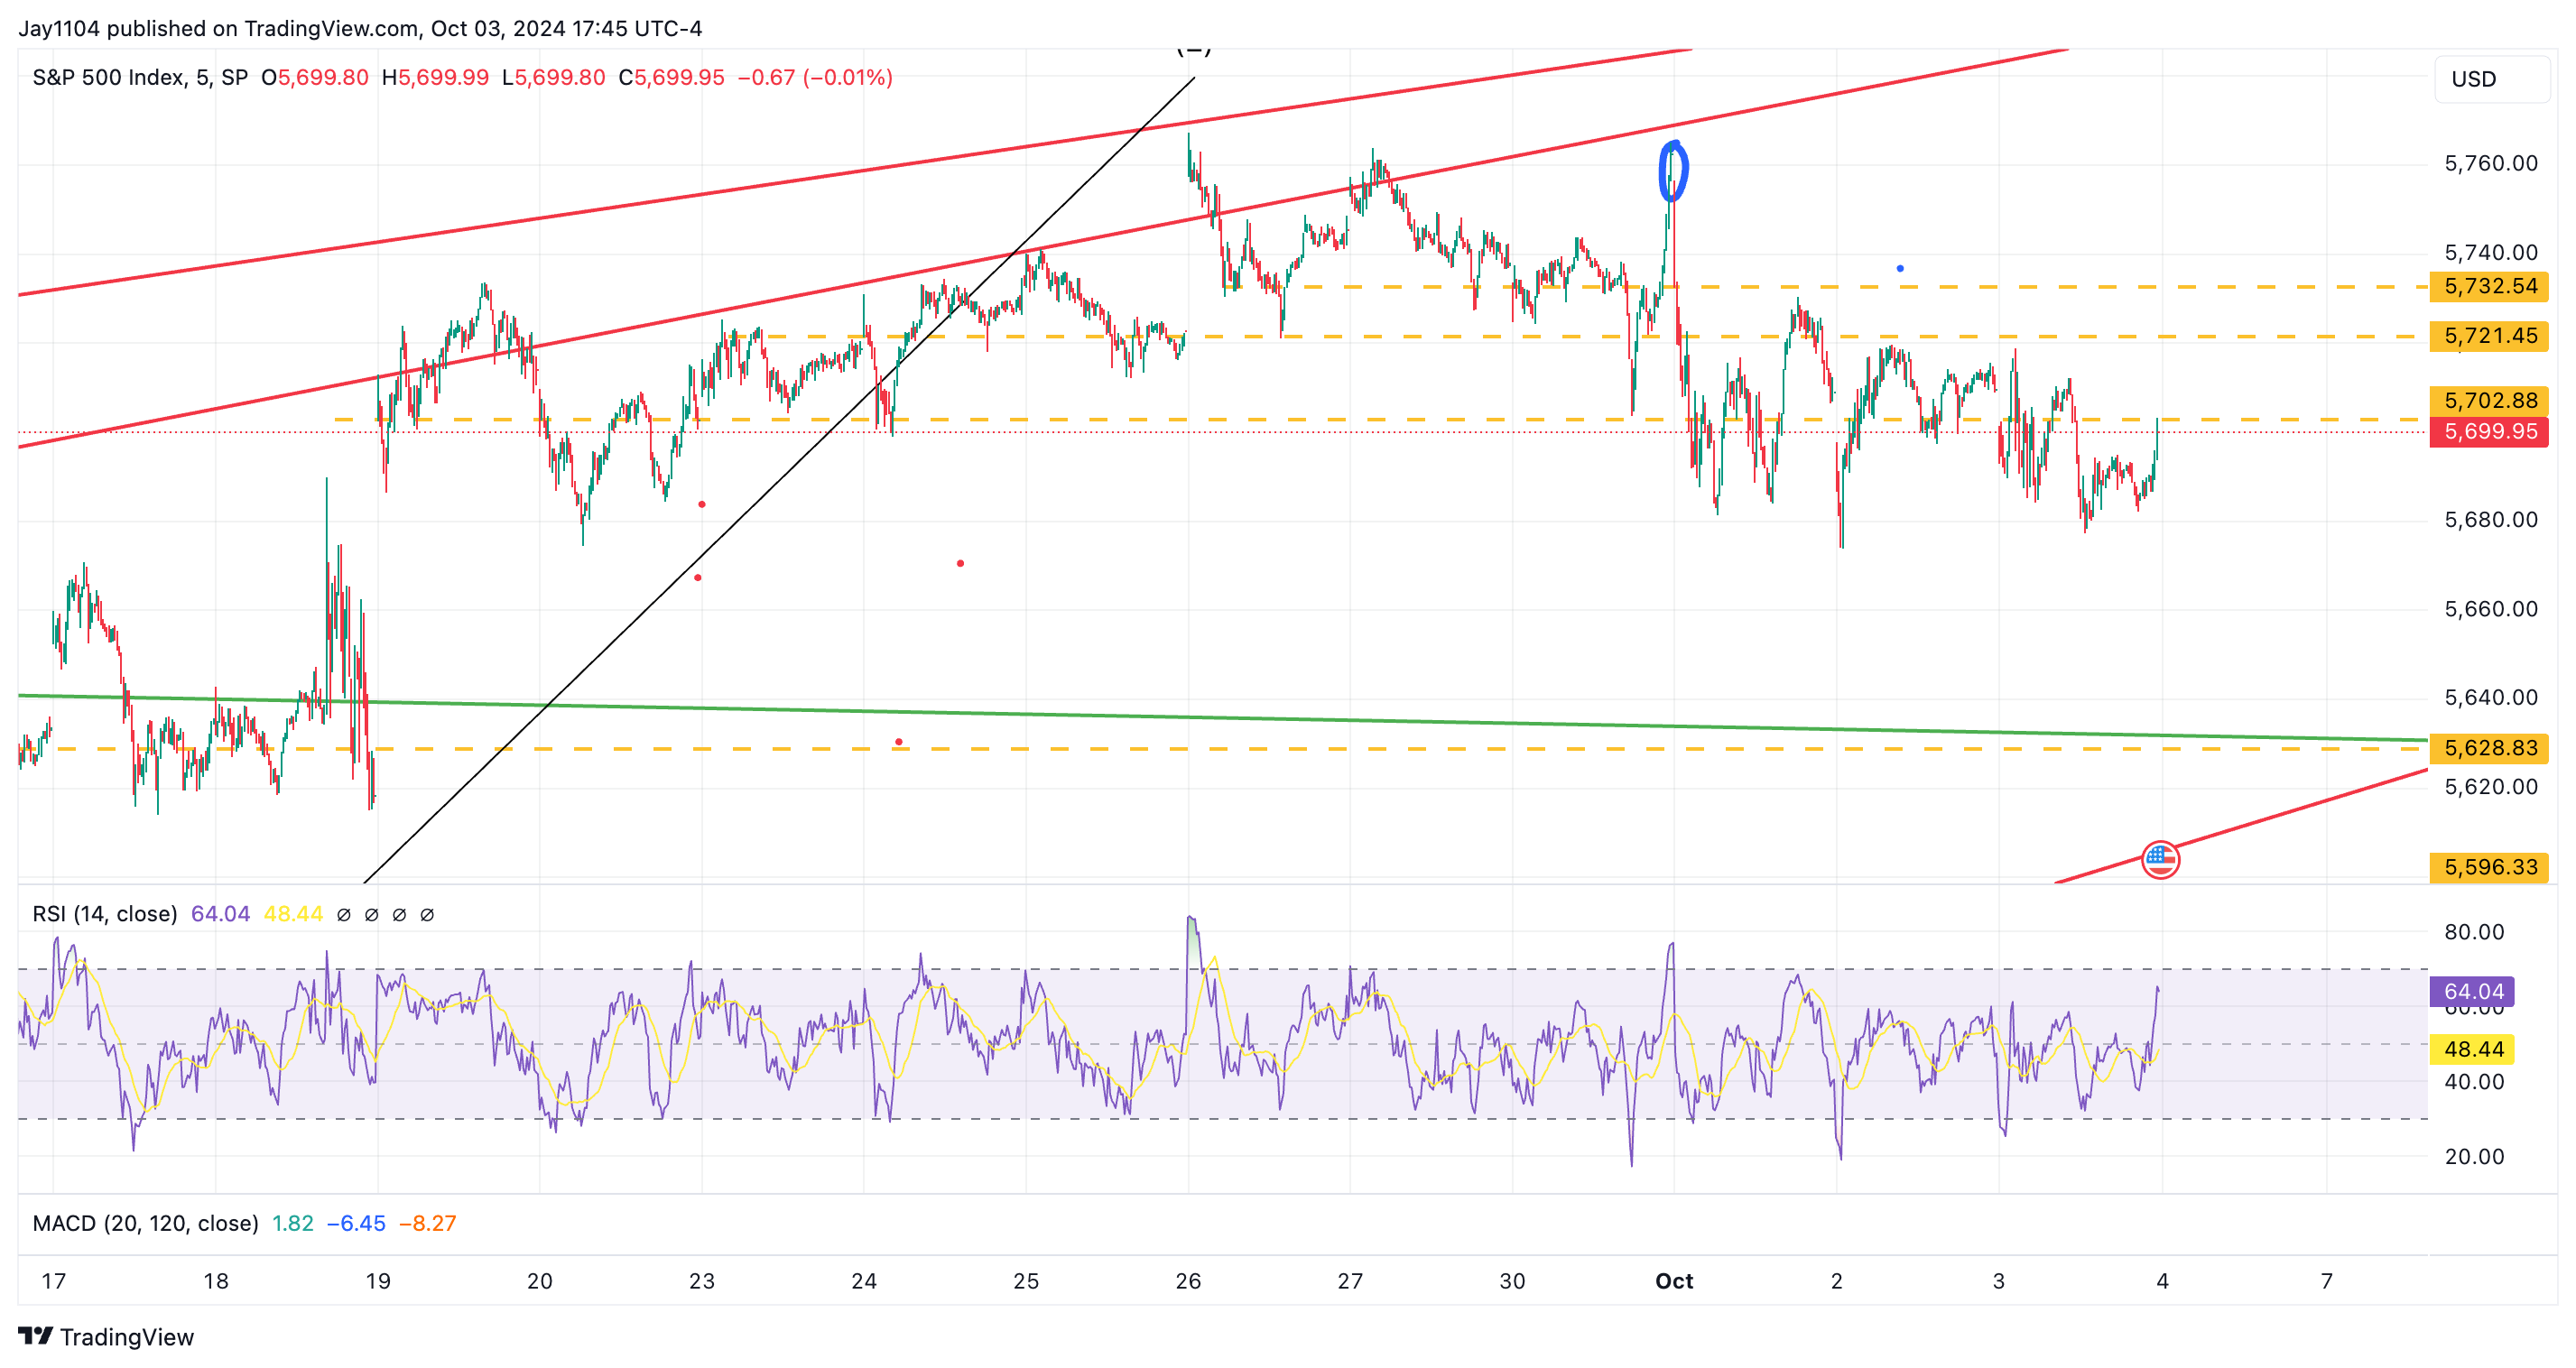The image size is (2576, 1368).
Task: Click the close value C5,699.95 in header
Action: click(671, 77)
